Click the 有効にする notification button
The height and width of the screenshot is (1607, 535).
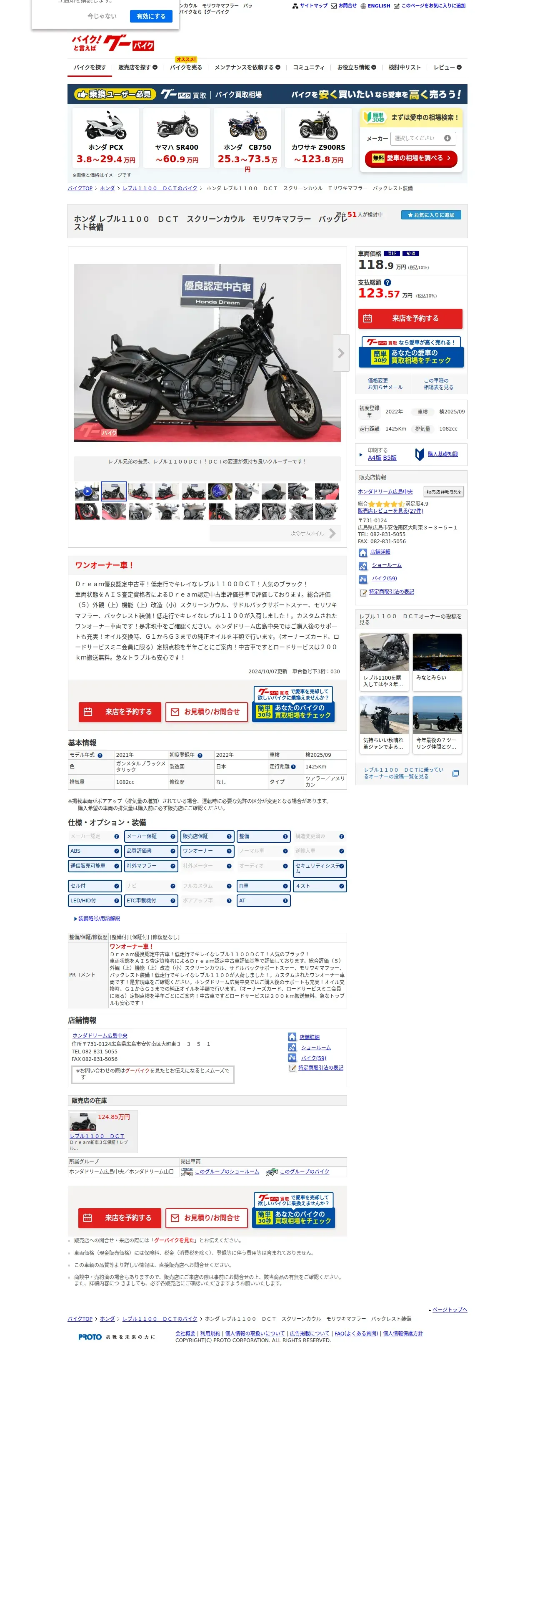(151, 16)
